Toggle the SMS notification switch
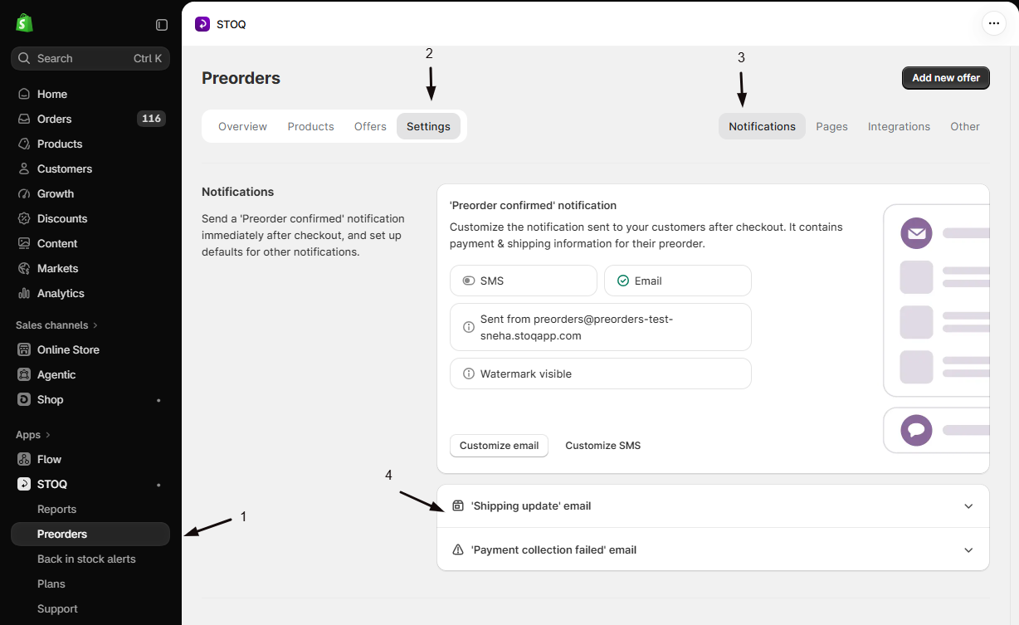The height and width of the screenshot is (625, 1019). [x=469, y=281]
